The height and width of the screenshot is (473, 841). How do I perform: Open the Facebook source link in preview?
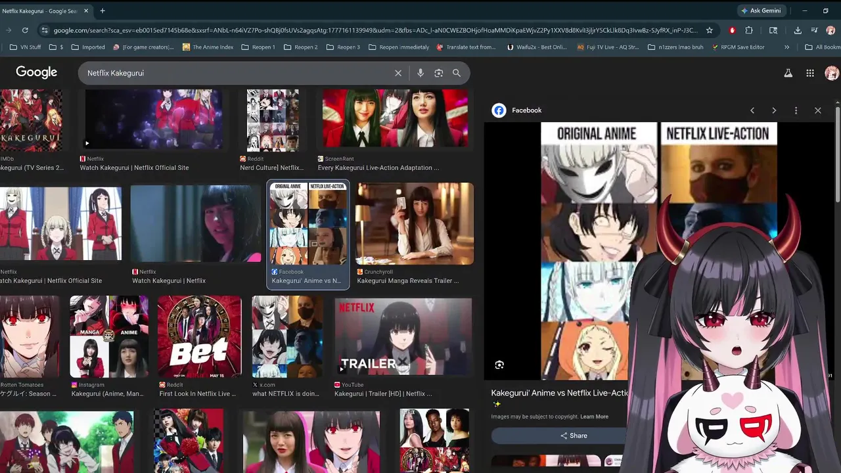pos(517,110)
